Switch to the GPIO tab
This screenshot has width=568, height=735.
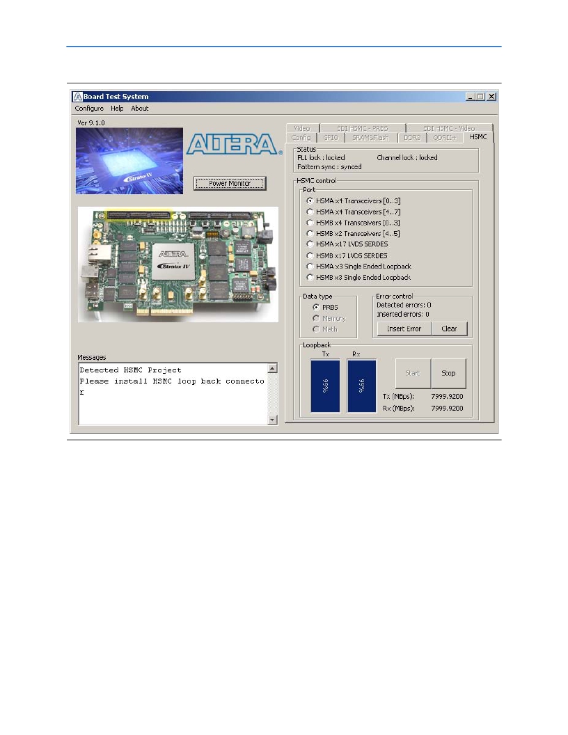(x=331, y=137)
